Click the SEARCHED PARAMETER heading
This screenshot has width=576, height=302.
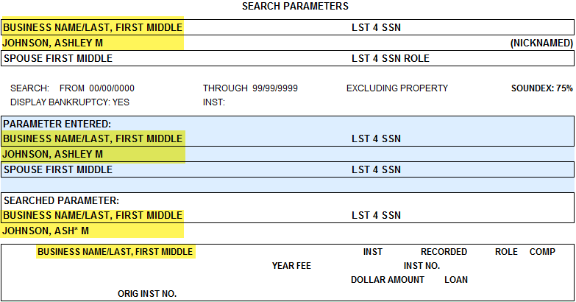61,200
